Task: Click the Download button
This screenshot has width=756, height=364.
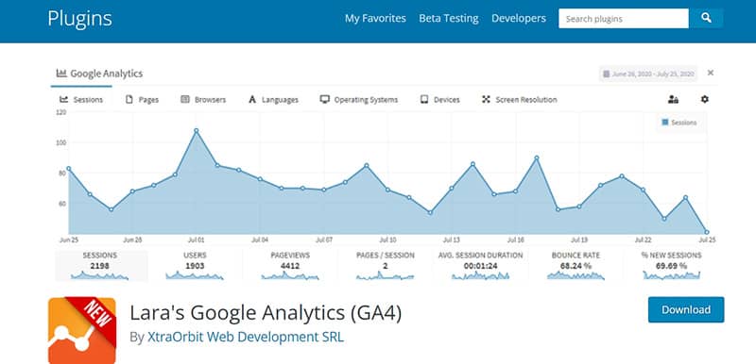Action: [x=686, y=309]
